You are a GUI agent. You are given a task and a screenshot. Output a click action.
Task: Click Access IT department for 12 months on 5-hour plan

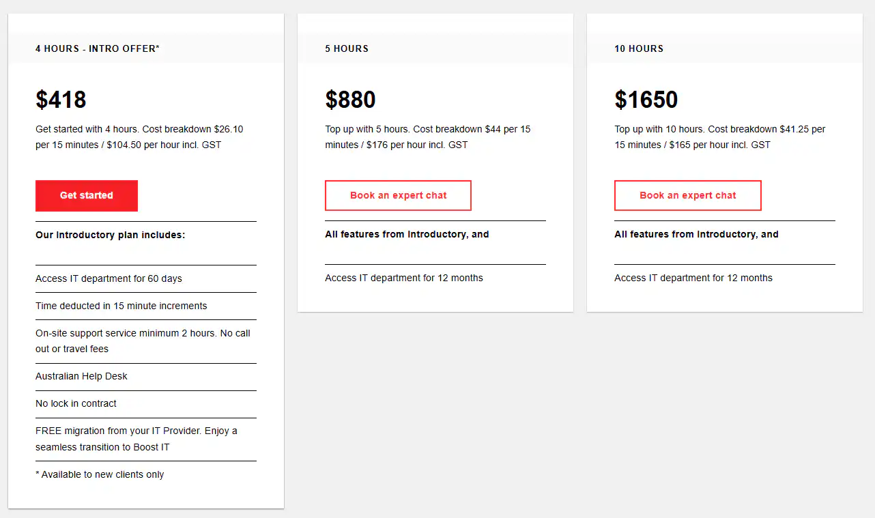tap(403, 278)
